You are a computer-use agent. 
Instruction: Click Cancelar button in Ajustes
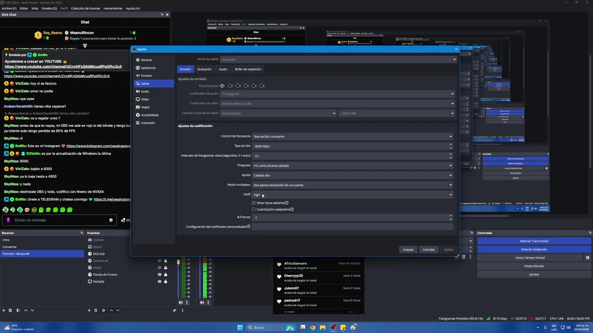pos(429,250)
